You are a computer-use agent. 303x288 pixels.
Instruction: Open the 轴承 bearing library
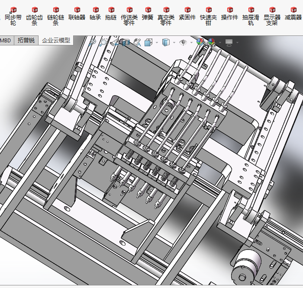click(x=95, y=14)
